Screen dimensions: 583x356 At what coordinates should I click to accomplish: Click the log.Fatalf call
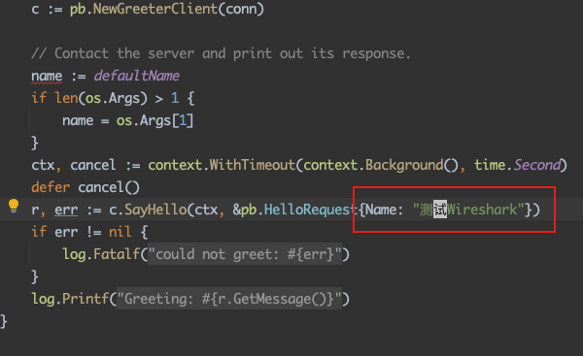point(101,254)
